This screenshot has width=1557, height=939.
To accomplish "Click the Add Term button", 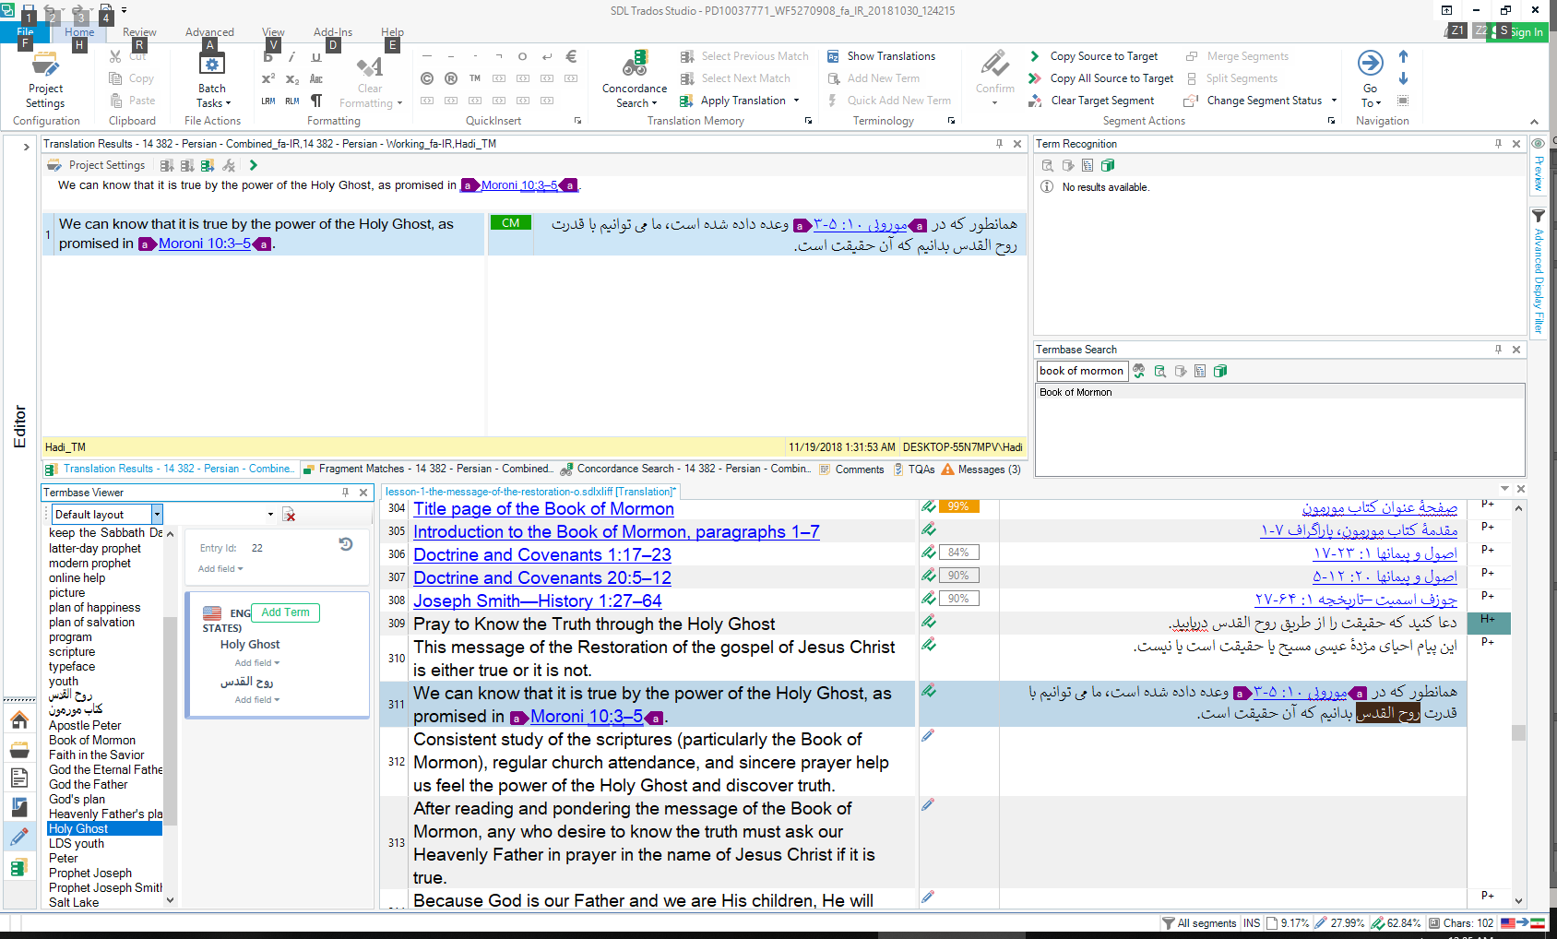I will click(285, 612).
